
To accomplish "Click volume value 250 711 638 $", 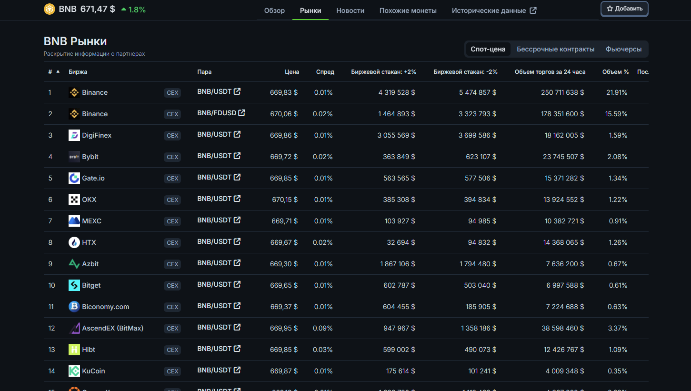I will 562,92.
